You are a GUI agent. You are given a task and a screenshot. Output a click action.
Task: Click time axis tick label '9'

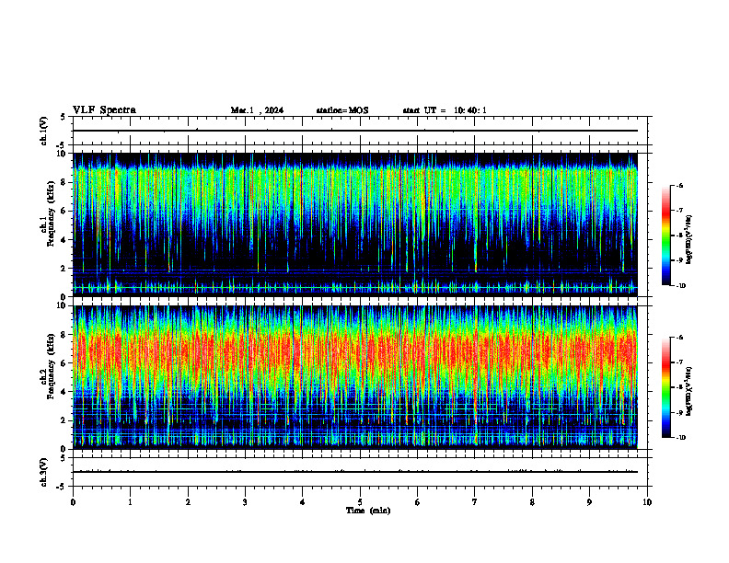(x=589, y=502)
